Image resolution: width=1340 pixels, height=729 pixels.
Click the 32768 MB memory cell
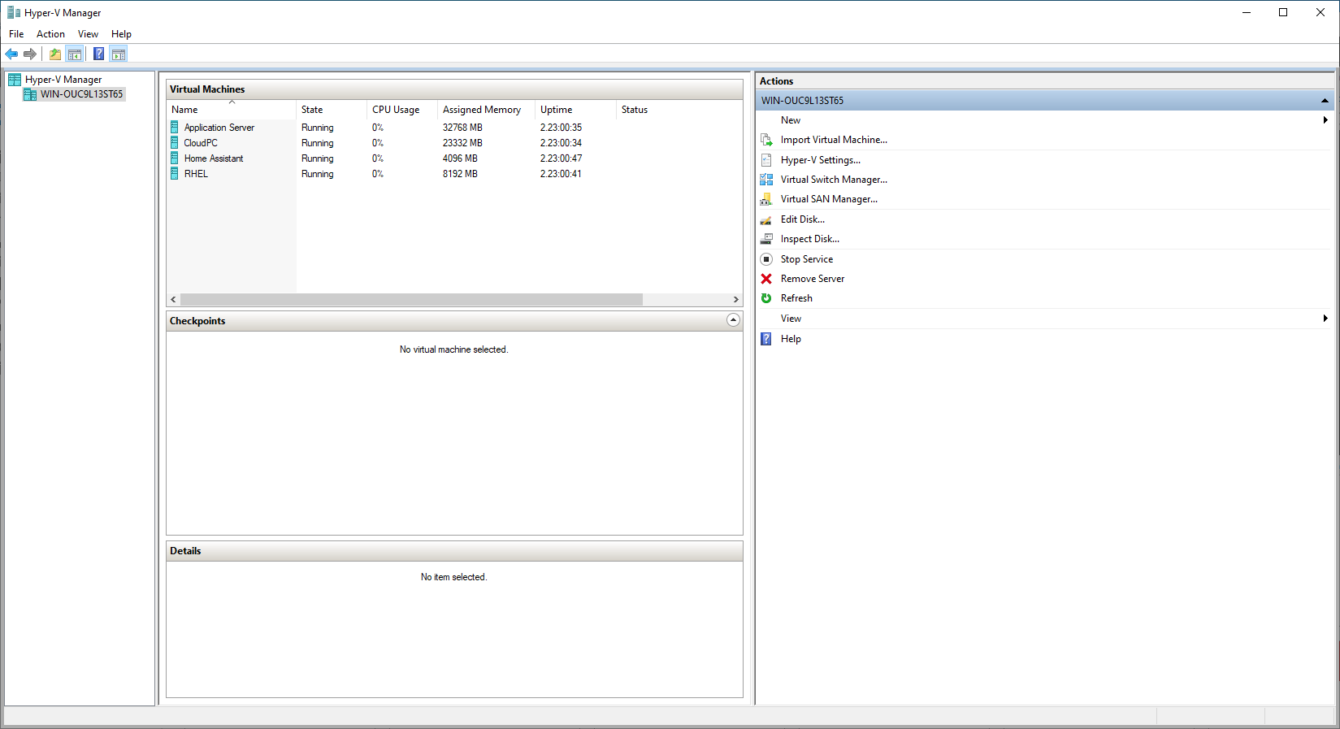click(462, 128)
